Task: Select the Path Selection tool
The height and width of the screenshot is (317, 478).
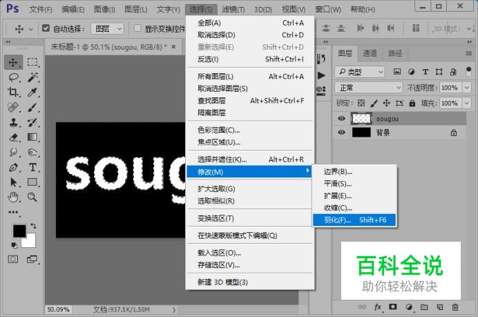Action: (x=13, y=182)
